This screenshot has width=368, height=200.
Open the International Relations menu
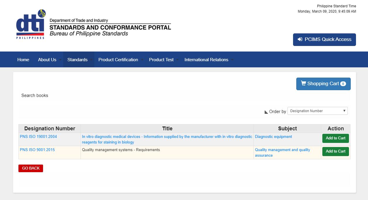tap(206, 60)
